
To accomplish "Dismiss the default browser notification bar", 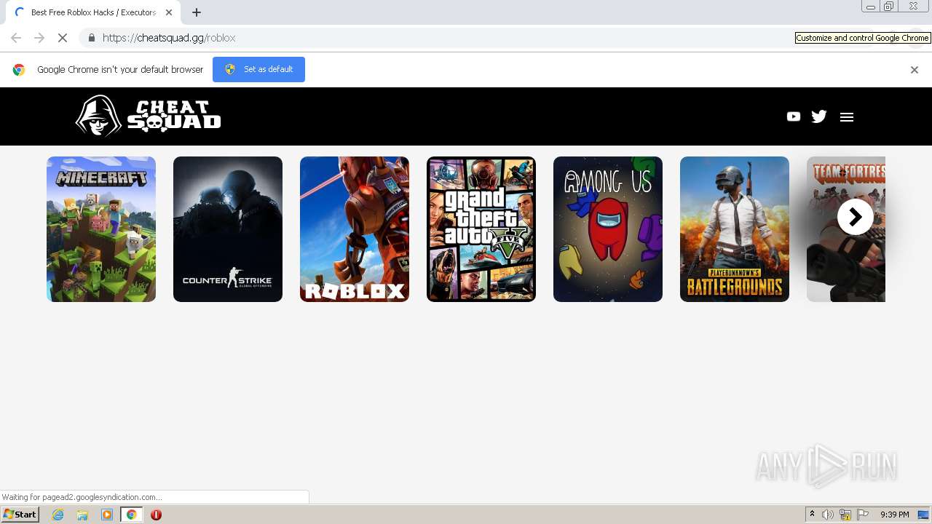I will tap(915, 70).
